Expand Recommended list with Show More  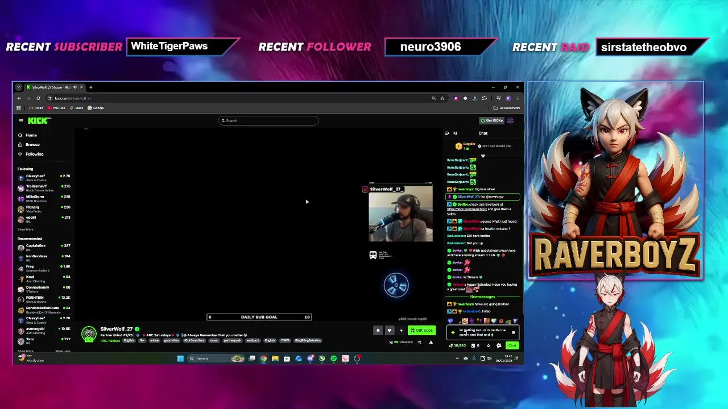25,351
